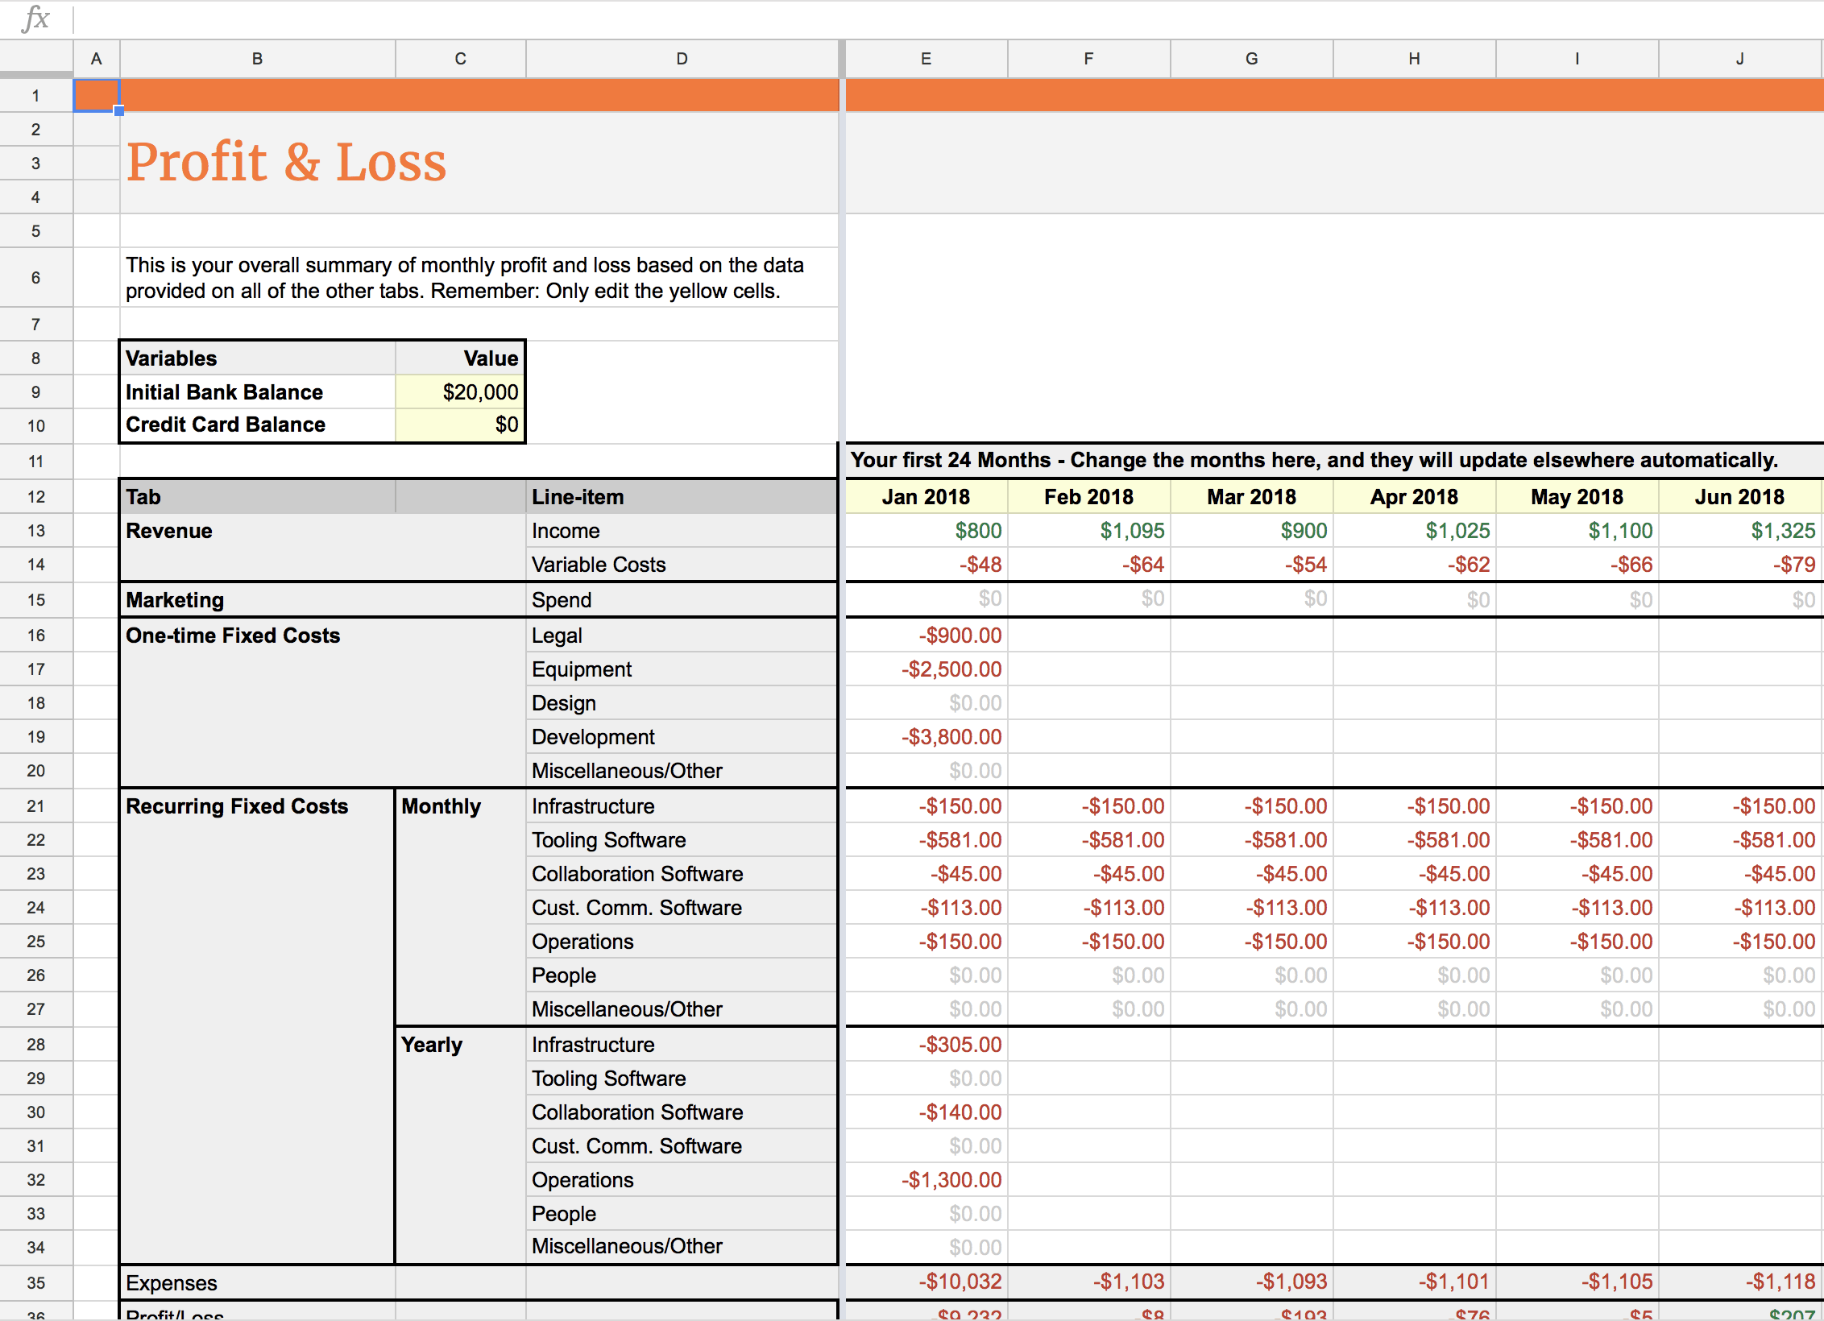
Task: Click the Profit & Loss title
Action: click(286, 162)
